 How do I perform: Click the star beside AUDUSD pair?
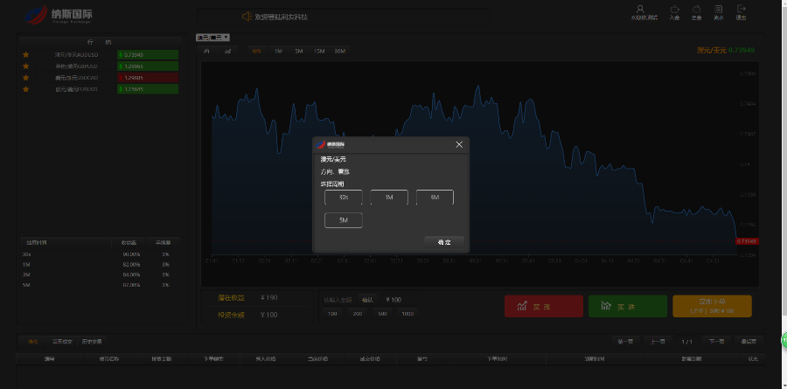coord(26,54)
